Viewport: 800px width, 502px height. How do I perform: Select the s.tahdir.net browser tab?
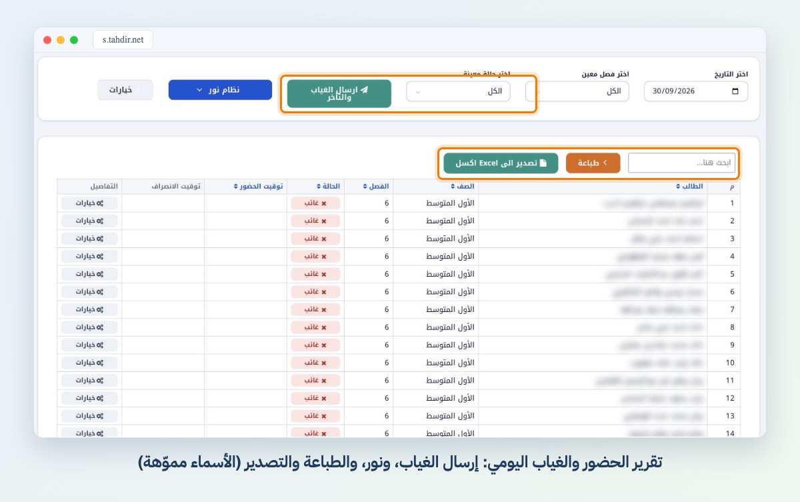(x=123, y=40)
